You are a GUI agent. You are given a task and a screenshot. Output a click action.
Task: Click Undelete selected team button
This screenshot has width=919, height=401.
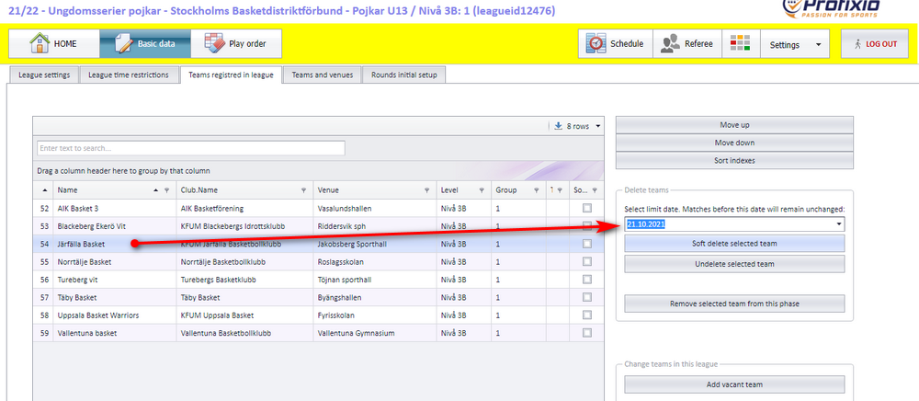click(x=734, y=264)
